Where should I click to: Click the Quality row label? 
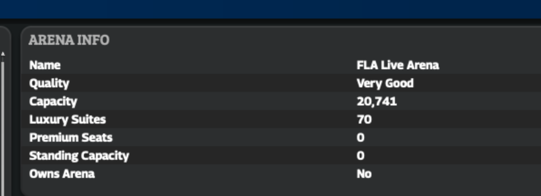(49, 83)
